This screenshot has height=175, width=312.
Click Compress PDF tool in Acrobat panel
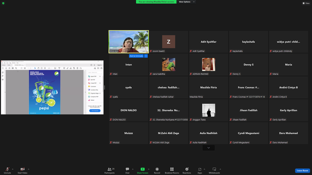click(93, 97)
